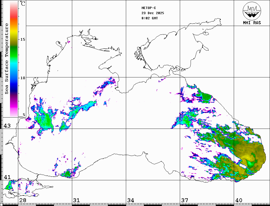Viewport: 270px width, 206px height.
Task: Click the date 23 Dec 2025
Action: (x=153, y=13)
